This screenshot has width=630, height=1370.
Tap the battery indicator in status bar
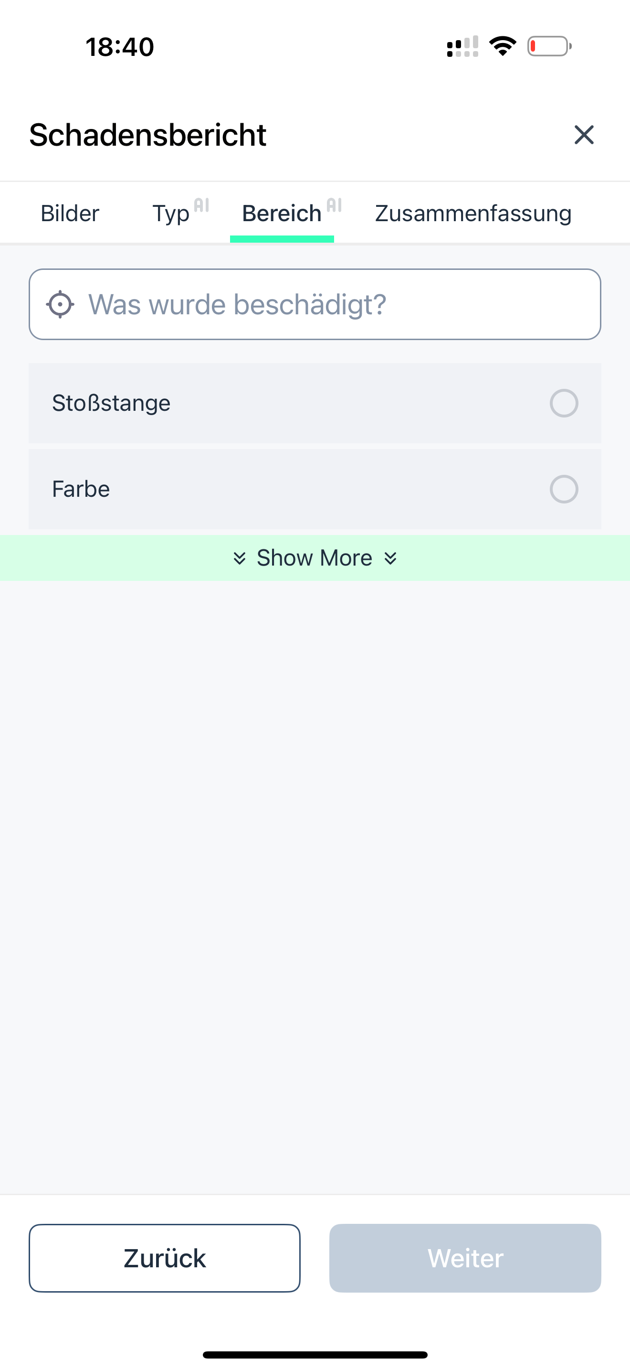[549, 46]
